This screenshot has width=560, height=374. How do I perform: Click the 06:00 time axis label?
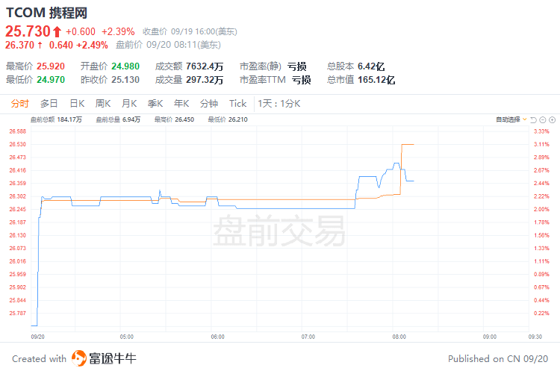[217, 337]
